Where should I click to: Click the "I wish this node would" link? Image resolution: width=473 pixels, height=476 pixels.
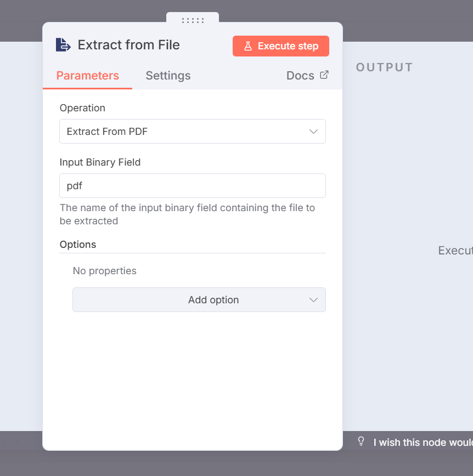[x=423, y=442]
